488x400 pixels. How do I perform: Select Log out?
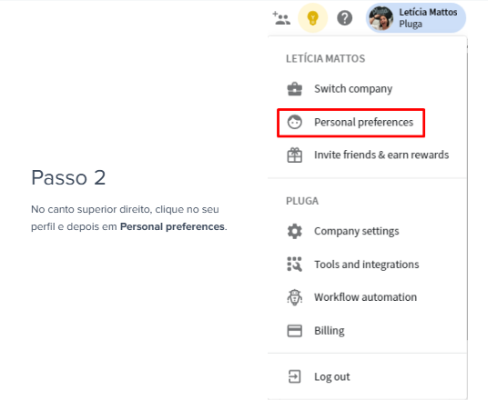[x=331, y=376]
